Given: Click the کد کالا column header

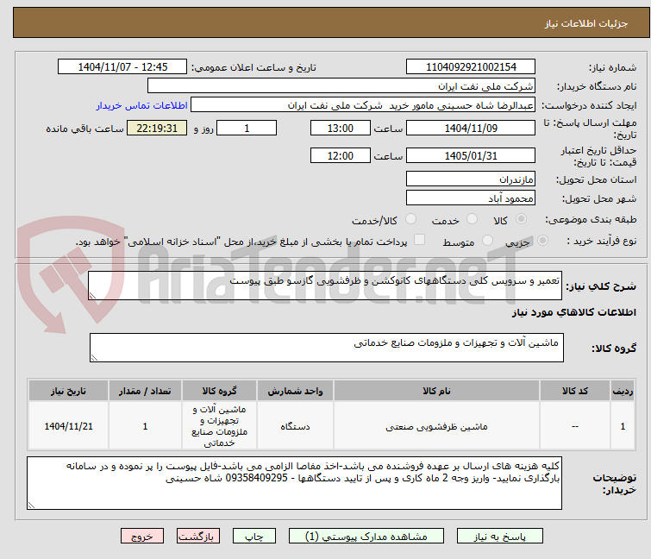Looking at the screenshot, I should 575,391.
